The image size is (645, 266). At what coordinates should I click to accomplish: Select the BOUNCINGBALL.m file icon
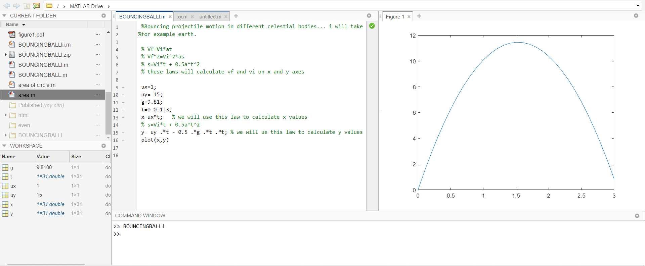click(x=12, y=74)
